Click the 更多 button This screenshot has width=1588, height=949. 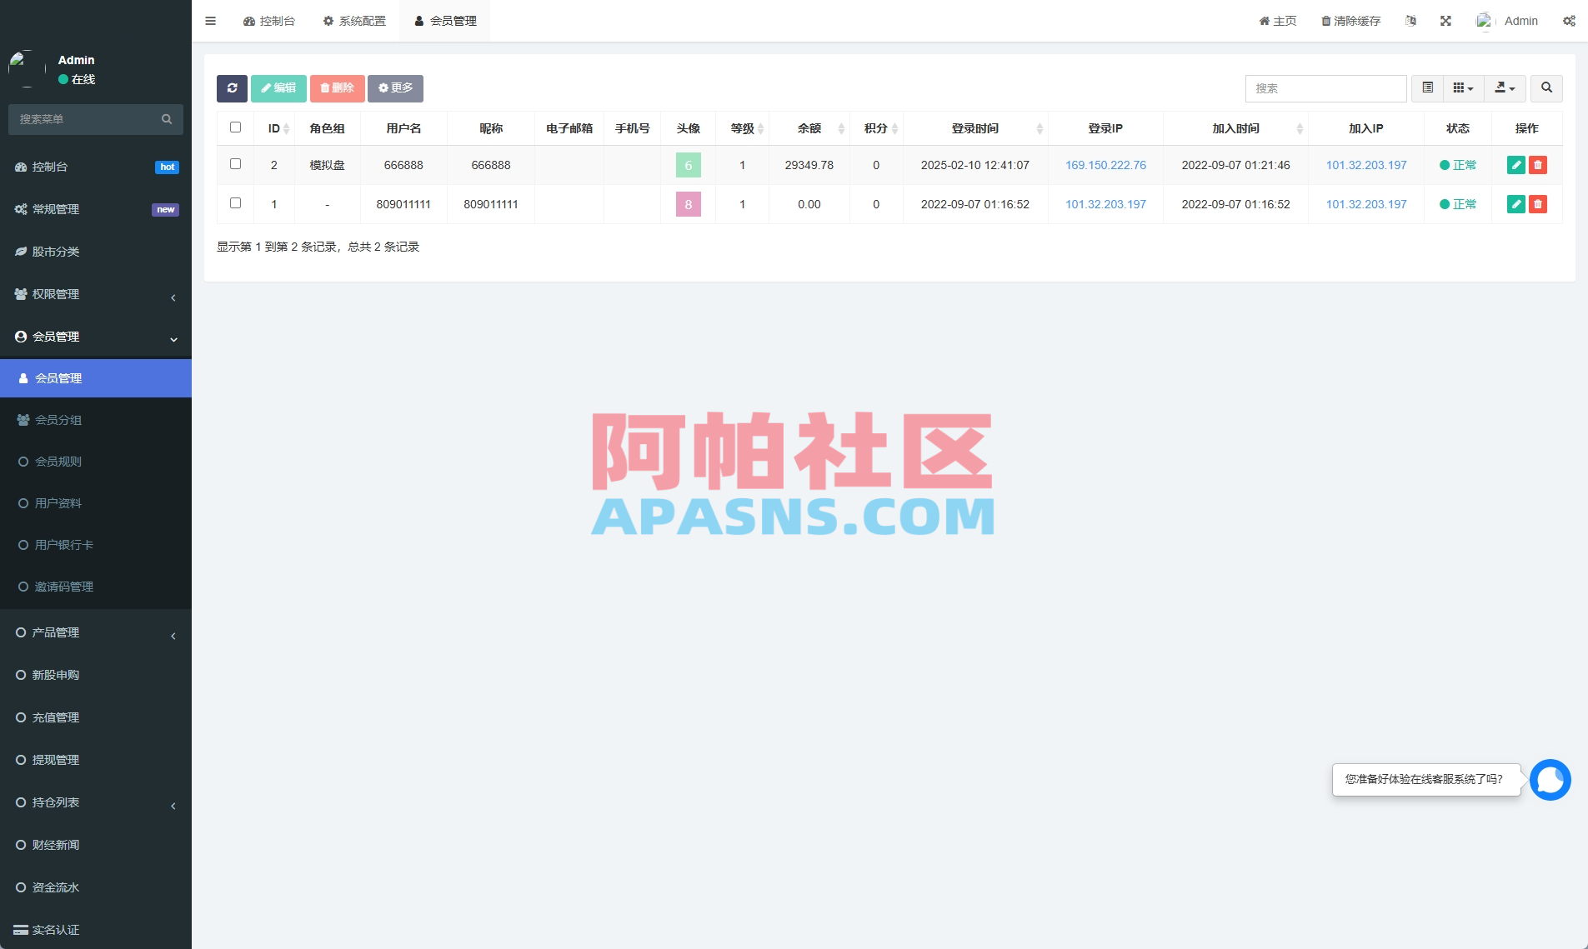pyautogui.click(x=394, y=88)
